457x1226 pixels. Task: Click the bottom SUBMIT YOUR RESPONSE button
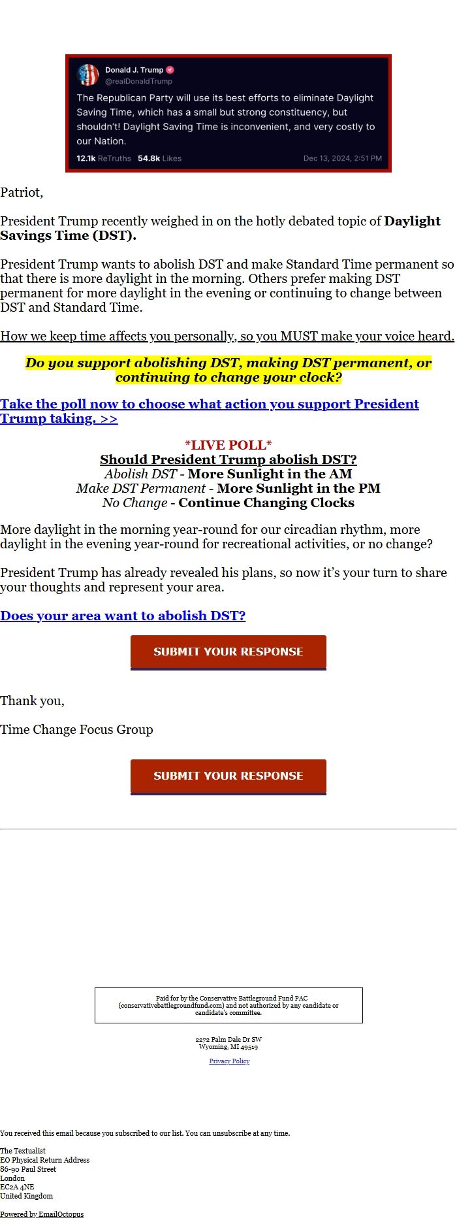click(228, 776)
